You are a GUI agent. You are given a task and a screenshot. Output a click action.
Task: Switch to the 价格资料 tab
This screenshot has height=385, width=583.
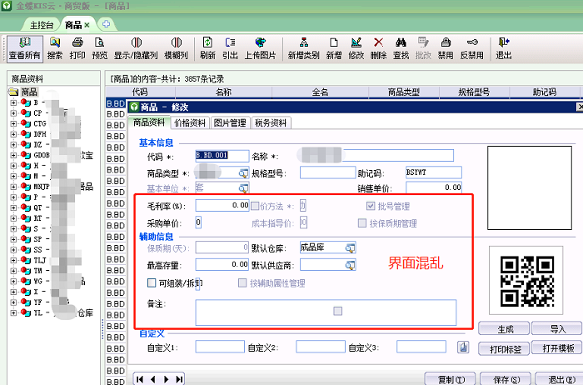(190, 122)
